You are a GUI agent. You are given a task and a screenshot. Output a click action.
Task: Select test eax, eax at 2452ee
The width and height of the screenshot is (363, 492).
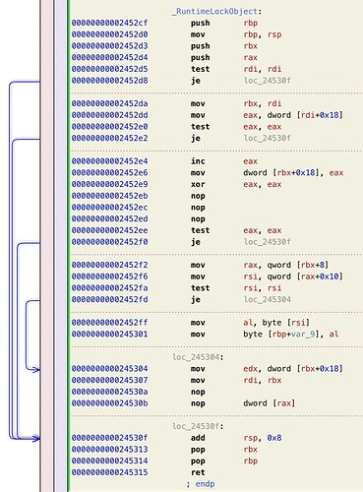click(236, 230)
